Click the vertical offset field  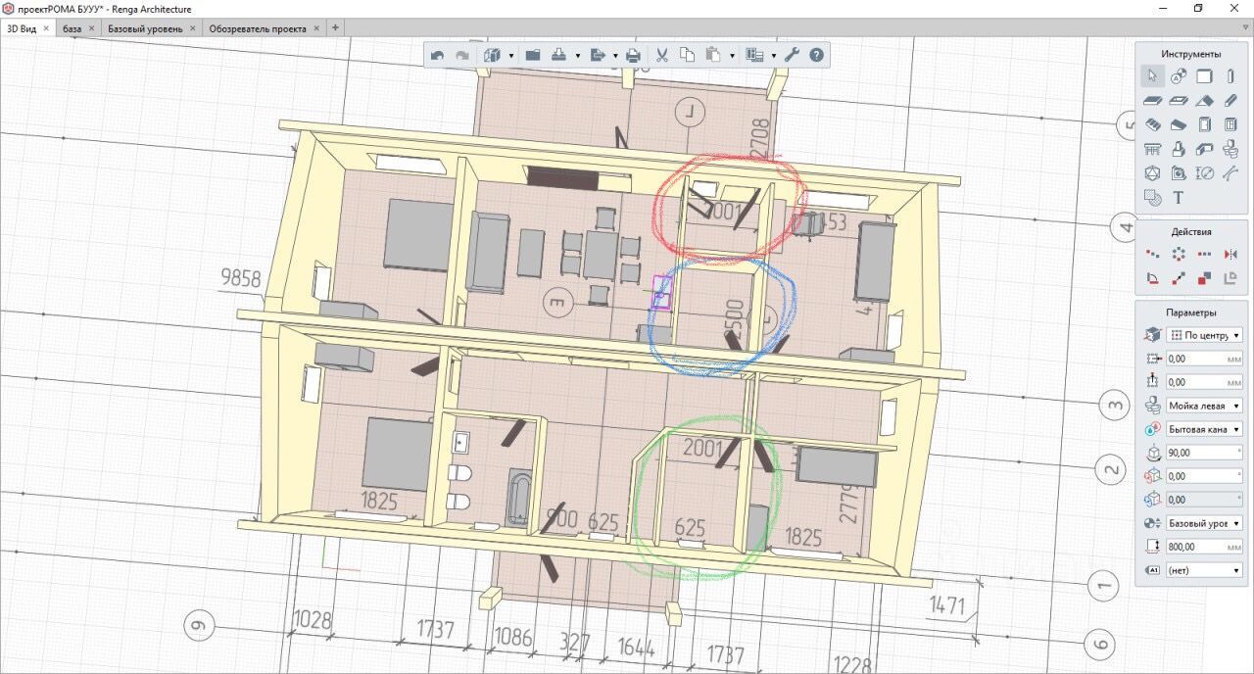pos(1205,382)
